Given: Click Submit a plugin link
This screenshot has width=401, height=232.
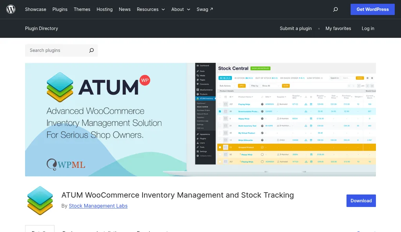Looking at the screenshot, I should pos(296,29).
